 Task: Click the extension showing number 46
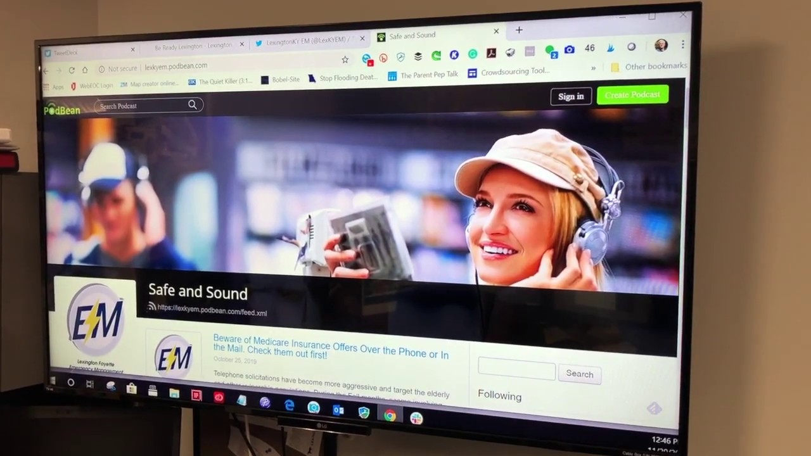pos(589,48)
